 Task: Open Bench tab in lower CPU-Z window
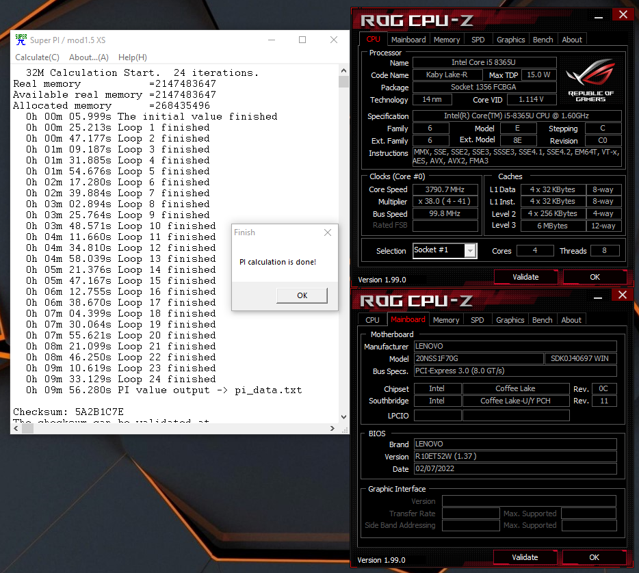(x=542, y=320)
